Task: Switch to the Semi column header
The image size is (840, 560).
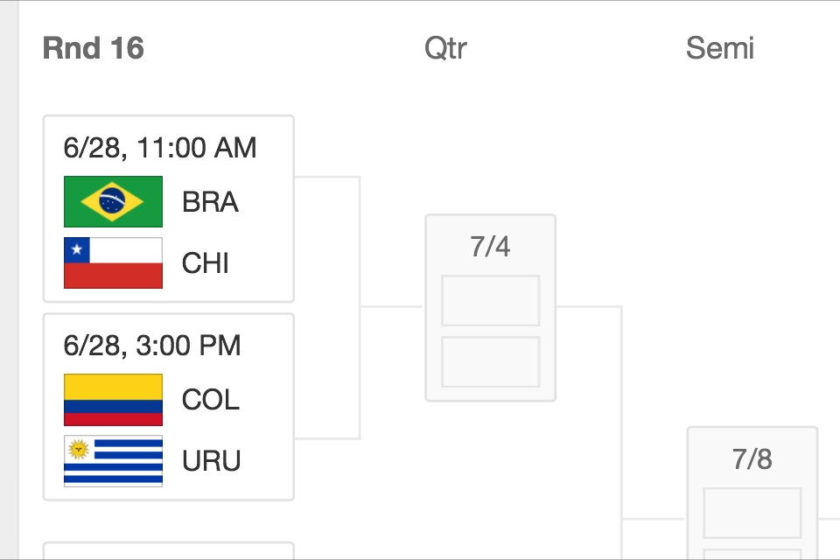Action: (x=719, y=49)
